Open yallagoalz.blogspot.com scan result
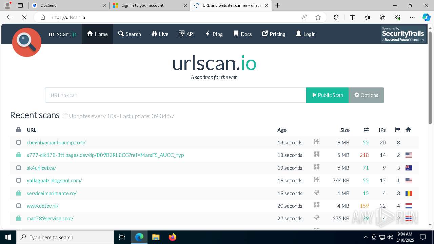434x244 pixels. pyautogui.click(x=54, y=180)
